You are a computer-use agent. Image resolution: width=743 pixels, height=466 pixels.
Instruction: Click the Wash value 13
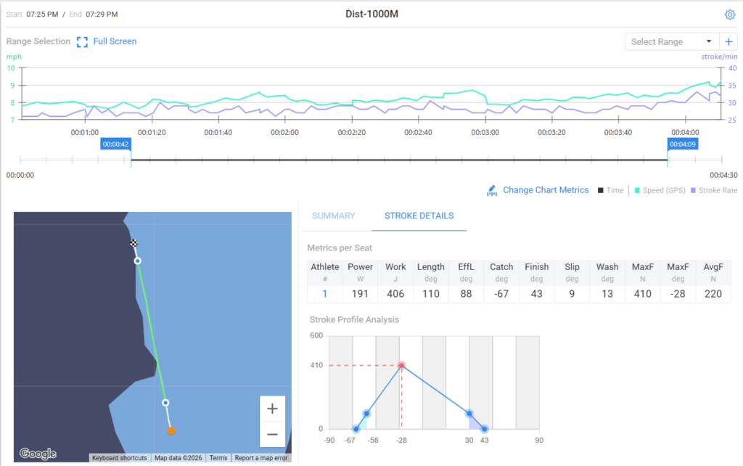click(x=607, y=294)
